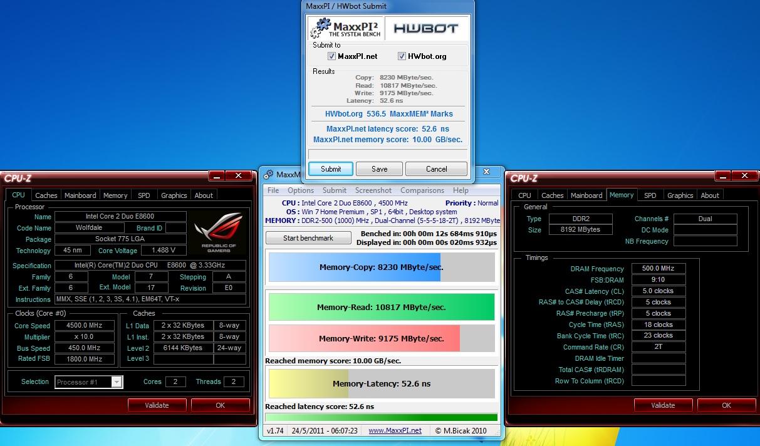Image resolution: width=760 pixels, height=446 pixels.
Task: Click the HWbot.org 536.5 MaxxMEM² Marks text
Action: click(388, 114)
